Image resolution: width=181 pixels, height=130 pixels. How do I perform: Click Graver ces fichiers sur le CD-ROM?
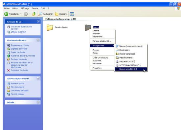(21, 28)
